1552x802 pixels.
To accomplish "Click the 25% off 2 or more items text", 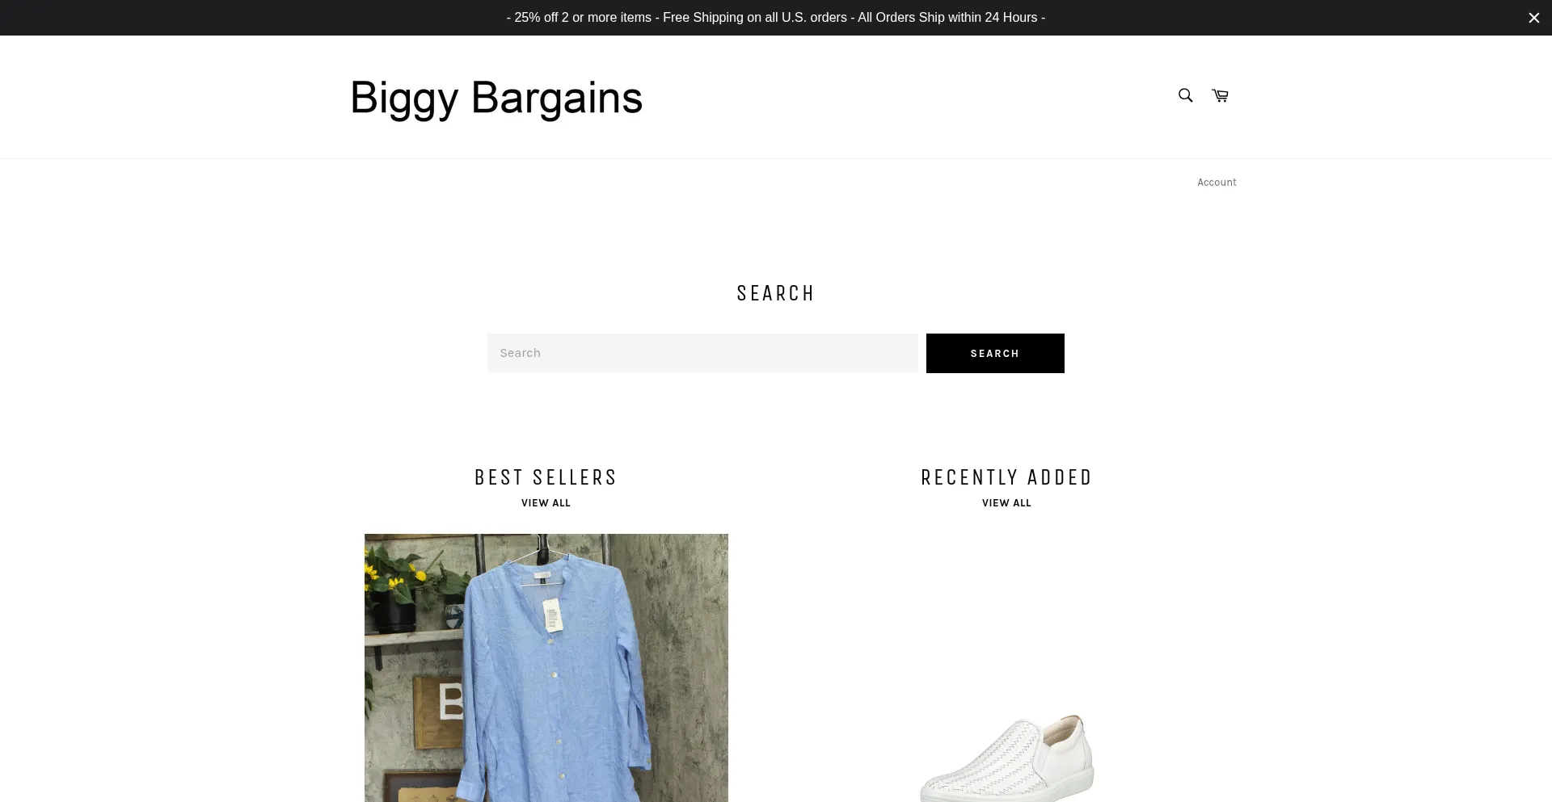I will (583, 18).
